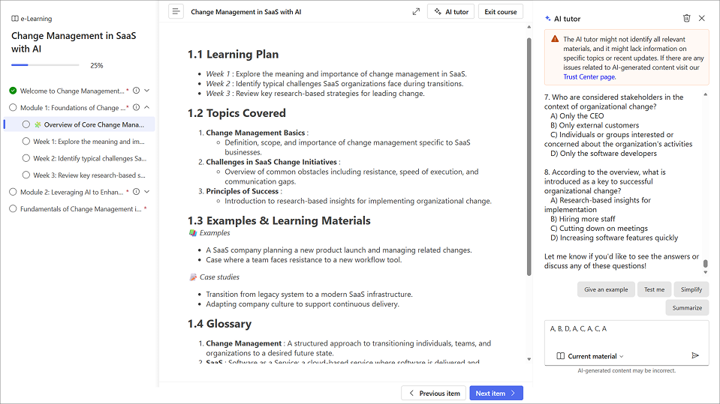
Task: Select the Week 1 lesson status circle
Action: coord(26,142)
